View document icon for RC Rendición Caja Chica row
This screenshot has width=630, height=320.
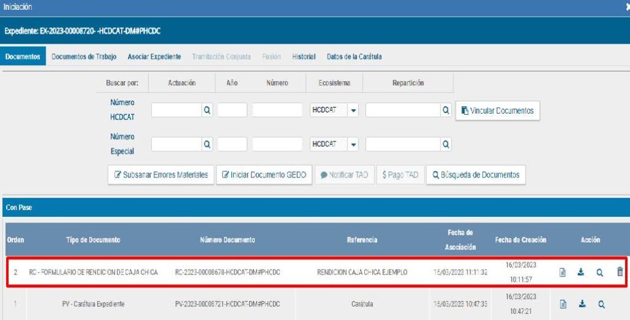pos(562,272)
